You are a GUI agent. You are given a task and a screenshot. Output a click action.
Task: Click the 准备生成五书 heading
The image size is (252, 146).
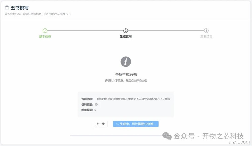[125, 75]
